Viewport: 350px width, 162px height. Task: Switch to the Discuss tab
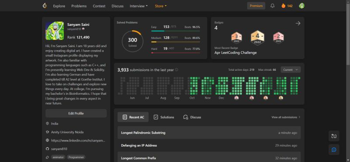(x=192, y=117)
